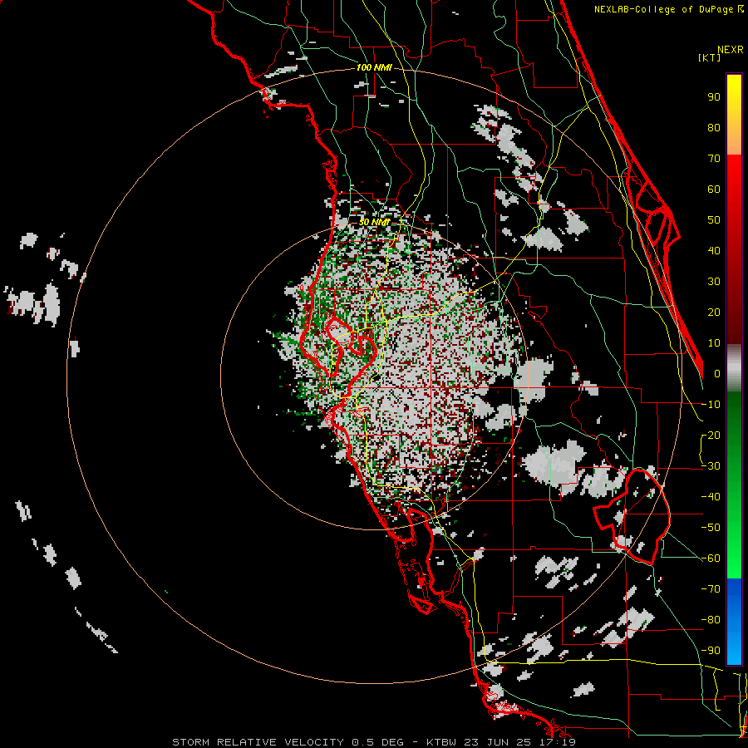Click the STORM RELATIVE VELOCITY caption text
This screenshot has width=748, height=748.
(x=258, y=742)
